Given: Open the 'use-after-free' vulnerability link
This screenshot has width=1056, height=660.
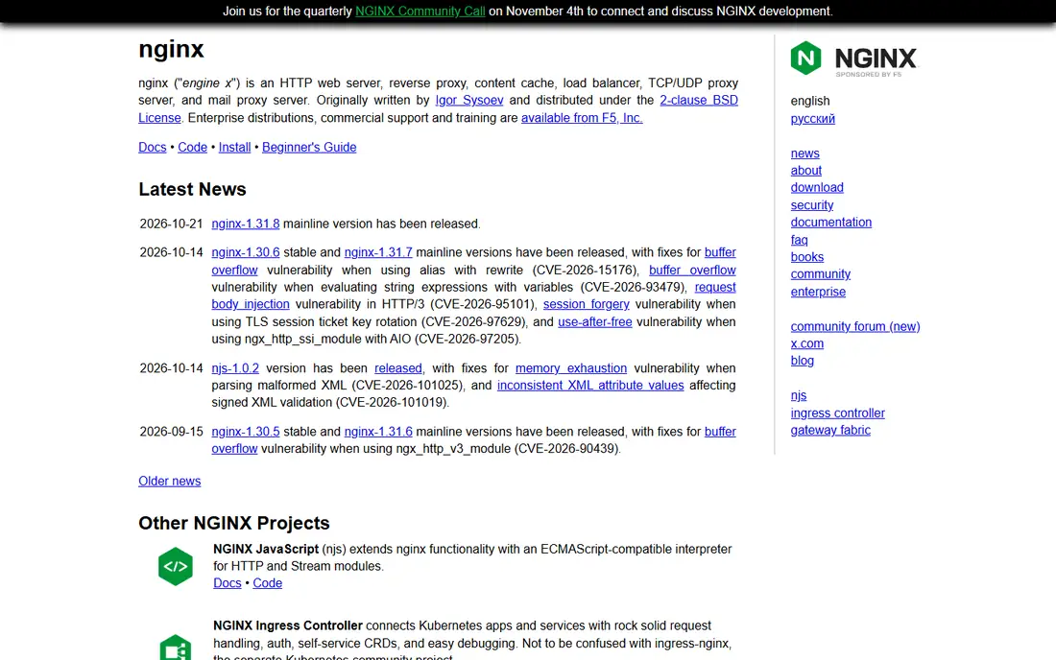Looking at the screenshot, I should pos(594,321).
